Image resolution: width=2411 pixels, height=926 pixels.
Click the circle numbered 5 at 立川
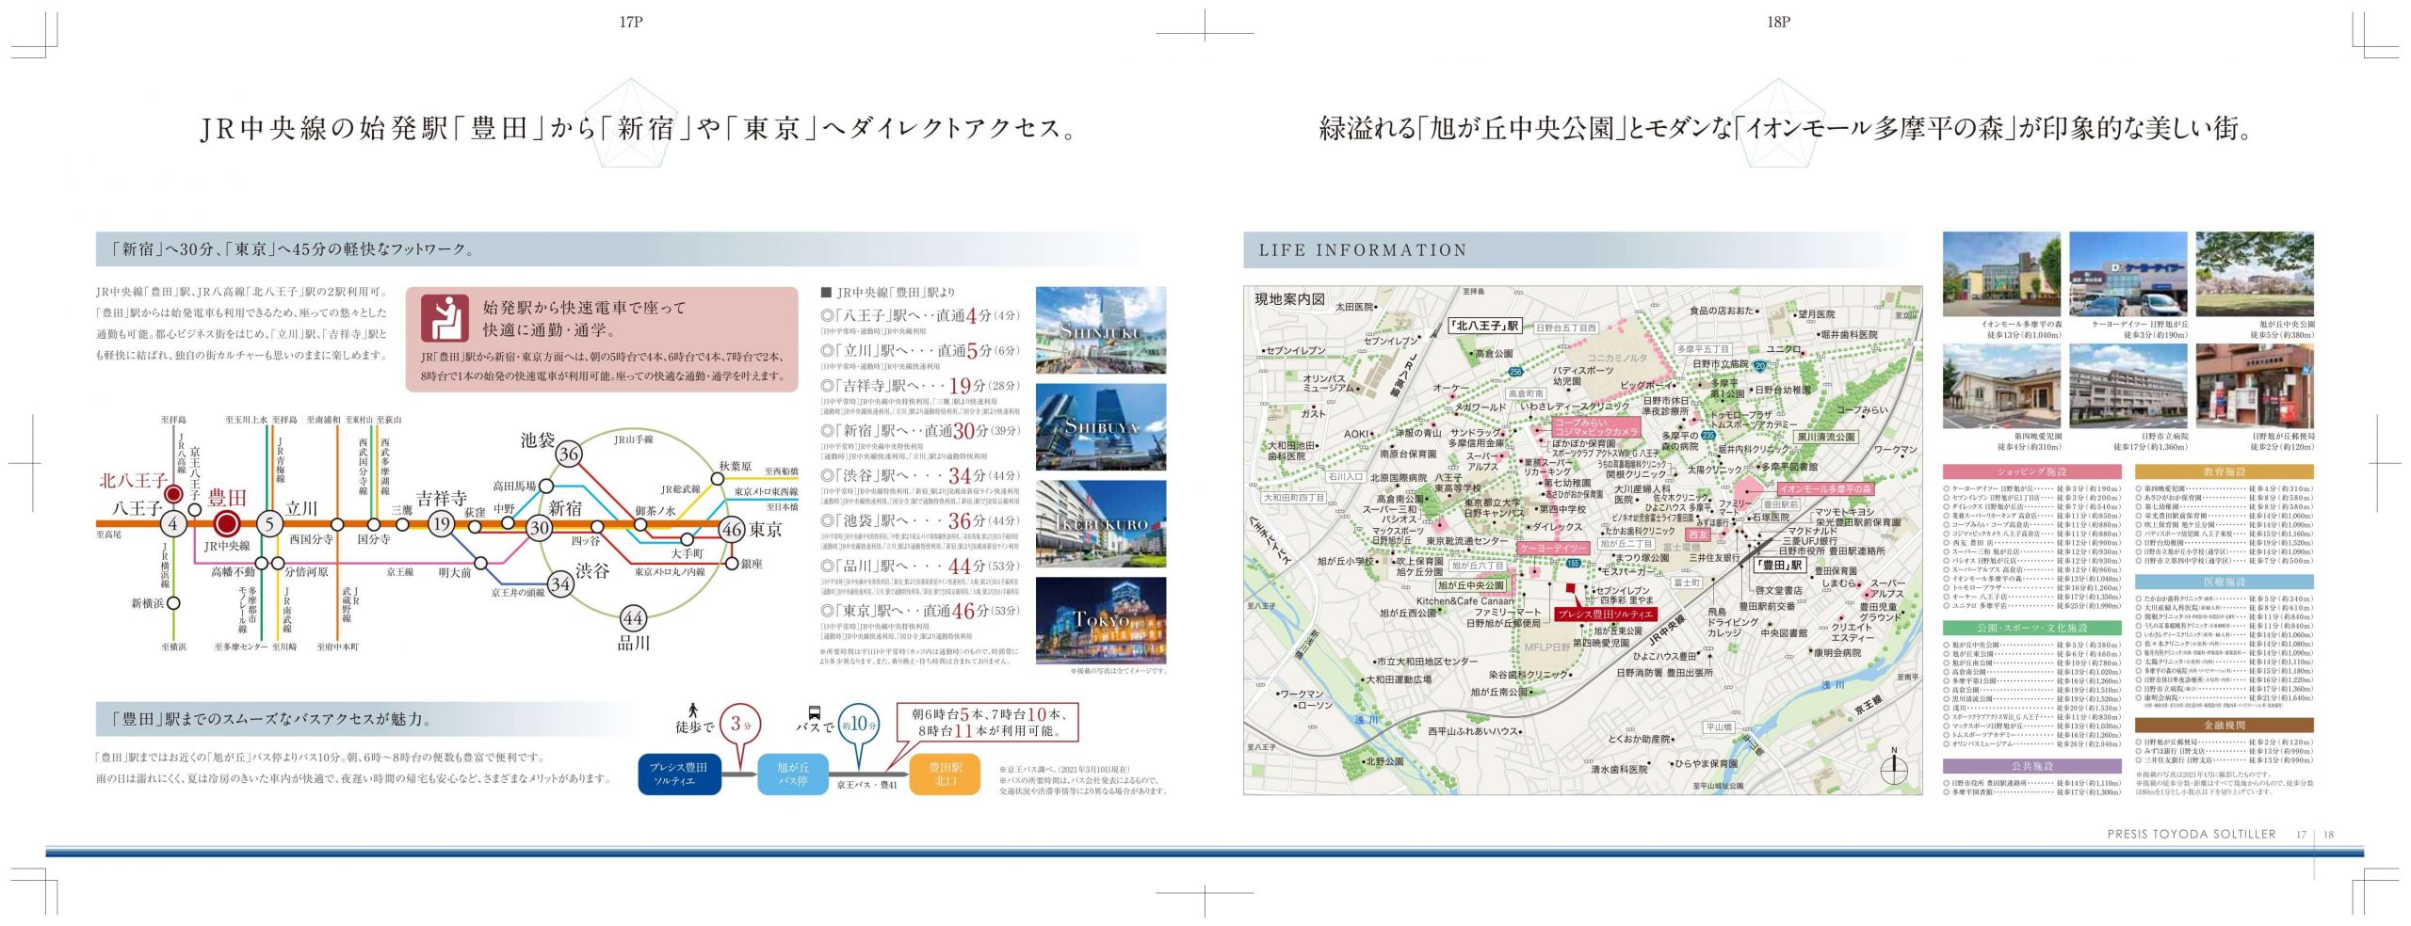269,523
